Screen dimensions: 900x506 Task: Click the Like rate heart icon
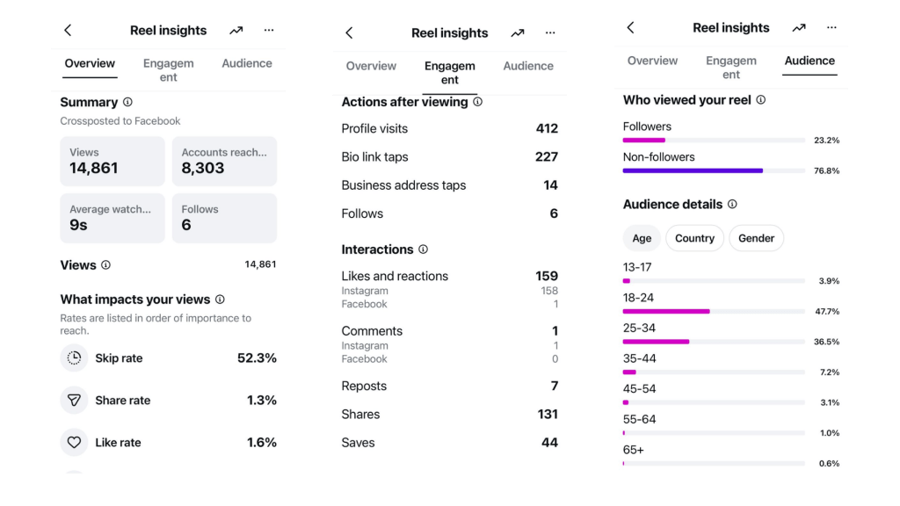(74, 443)
